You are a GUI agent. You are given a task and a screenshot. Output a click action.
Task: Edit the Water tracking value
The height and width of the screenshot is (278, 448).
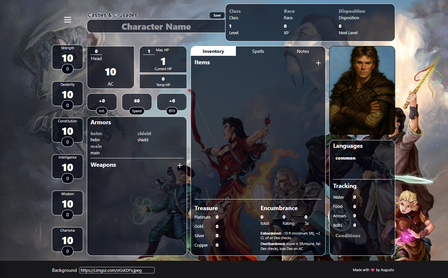[355, 197]
